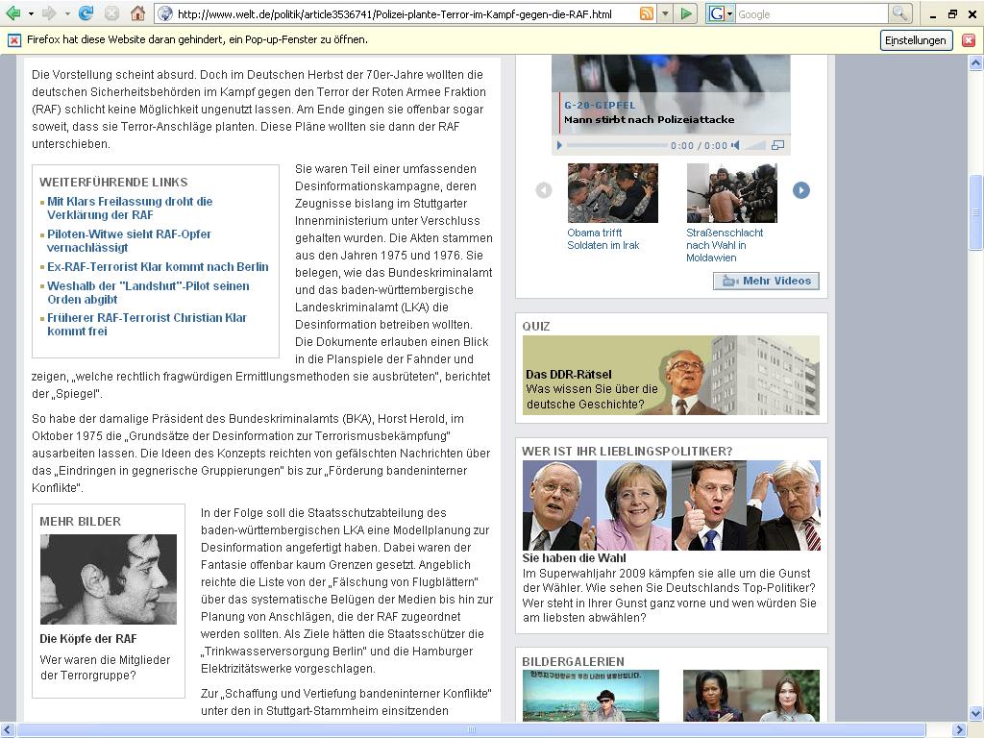984x738 pixels.
Task: Open link 'Ex-RAF-Terrorist Klar kommt nach Berlin'
Action: tap(158, 267)
